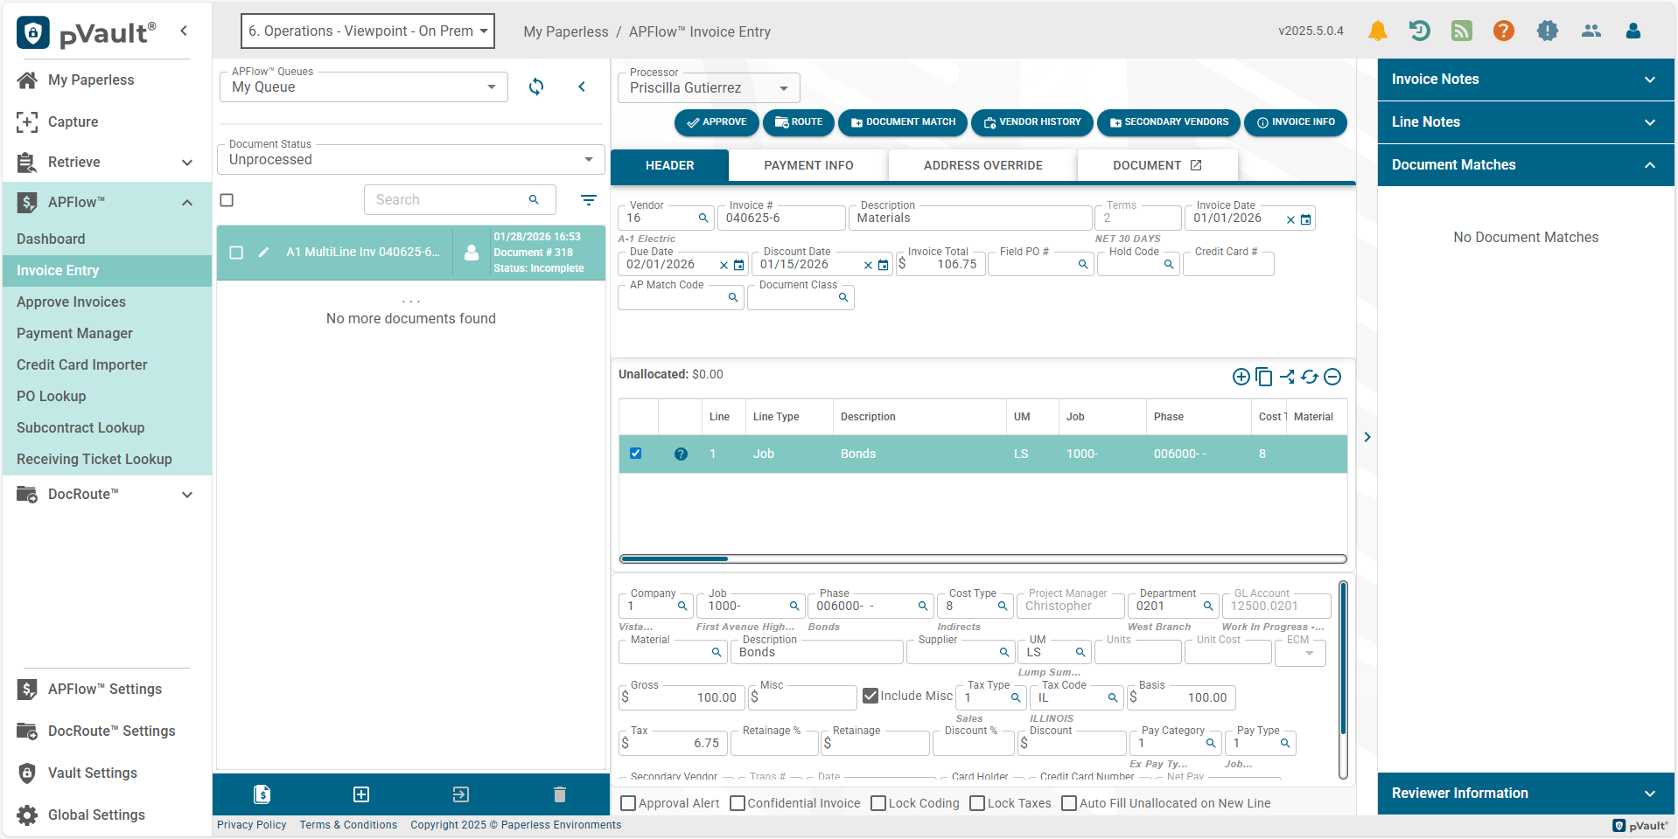
Task: Open the help question mark icon
Action: point(1504,31)
